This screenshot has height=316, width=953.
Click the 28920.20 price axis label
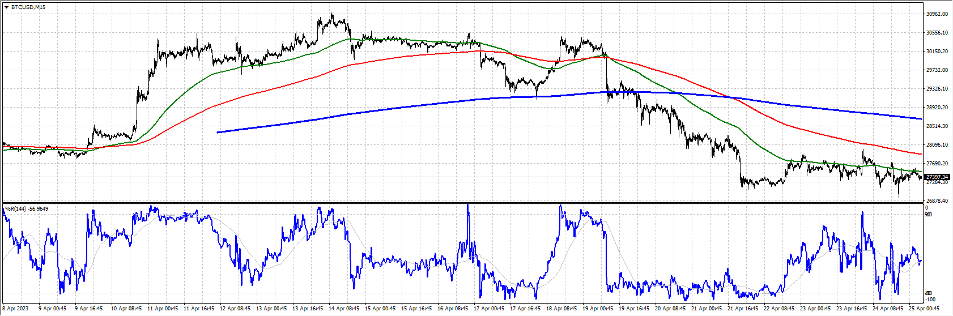point(937,108)
